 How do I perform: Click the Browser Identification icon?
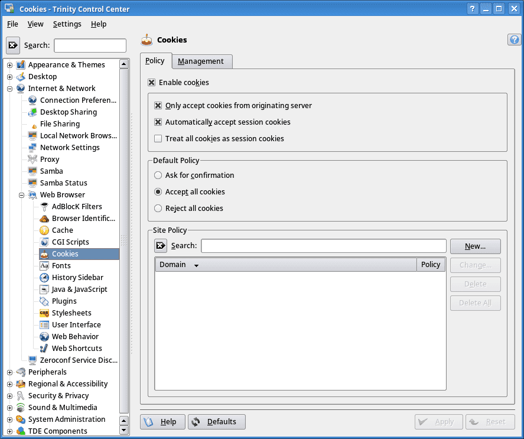[44, 219]
